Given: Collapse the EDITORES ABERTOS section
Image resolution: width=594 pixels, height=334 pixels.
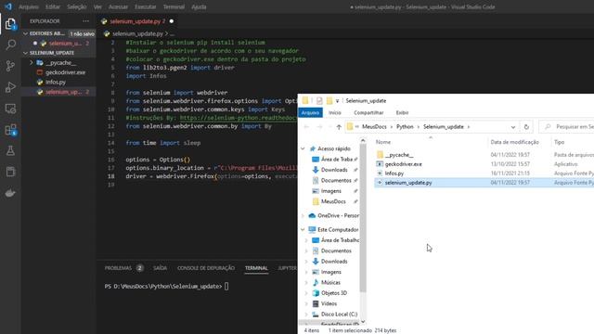Looking at the screenshot, I should [x=25, y=33].
